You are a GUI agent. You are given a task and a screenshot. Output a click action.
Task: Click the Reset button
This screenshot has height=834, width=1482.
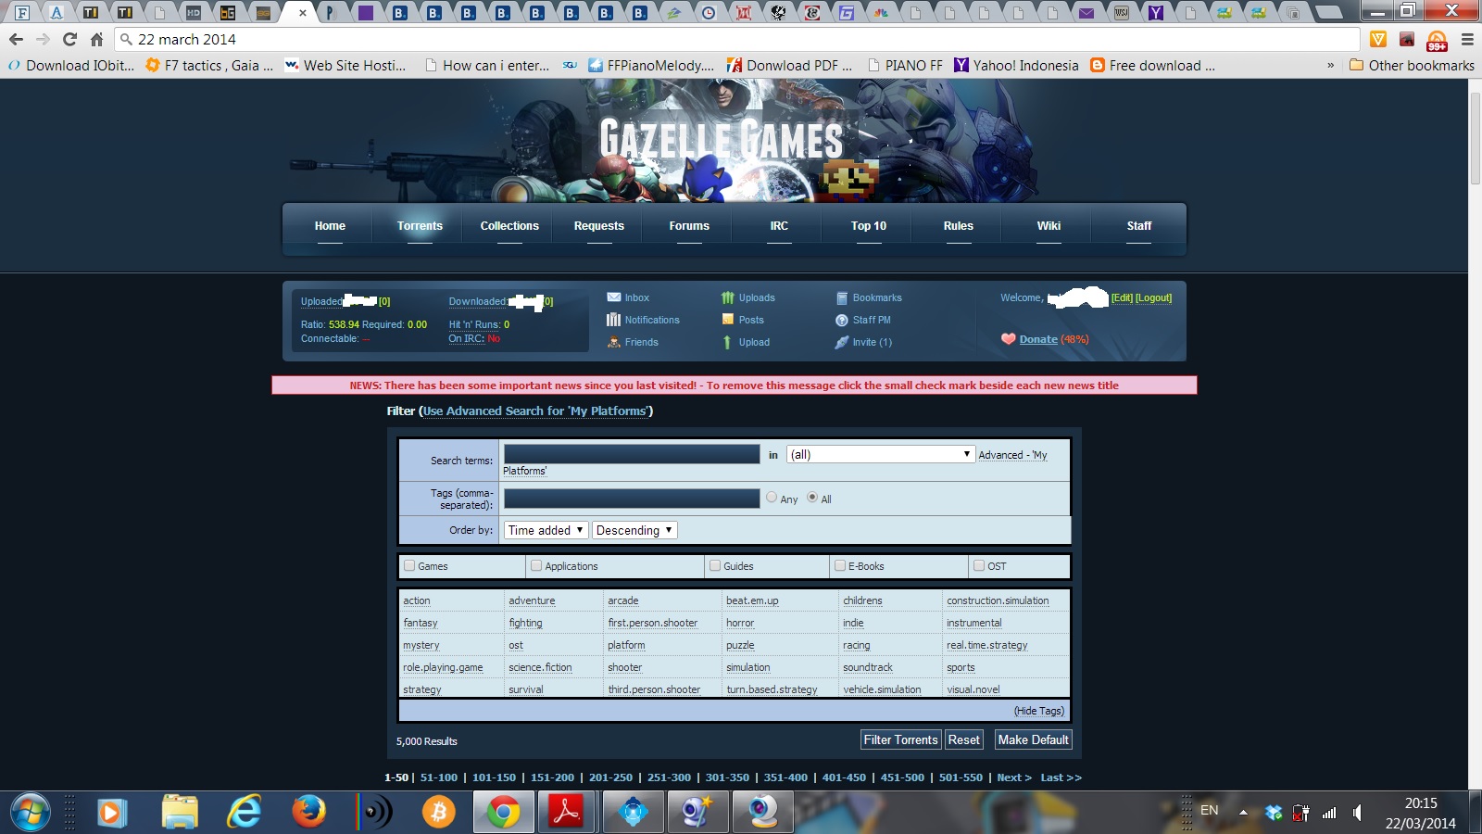[963, 739]
